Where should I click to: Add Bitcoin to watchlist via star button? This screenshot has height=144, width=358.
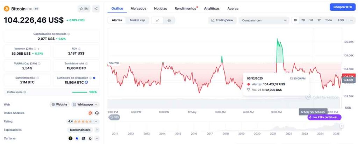84,9
